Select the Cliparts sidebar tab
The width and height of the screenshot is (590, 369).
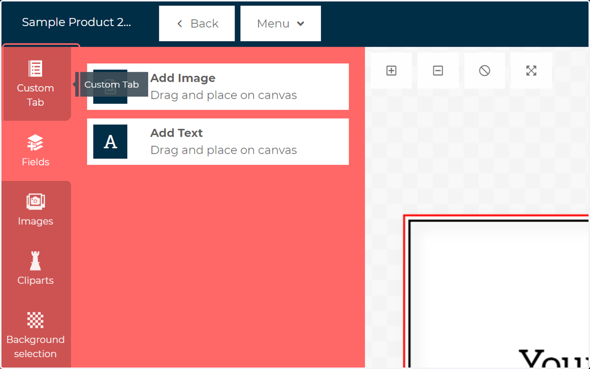[x=36, y=269]
